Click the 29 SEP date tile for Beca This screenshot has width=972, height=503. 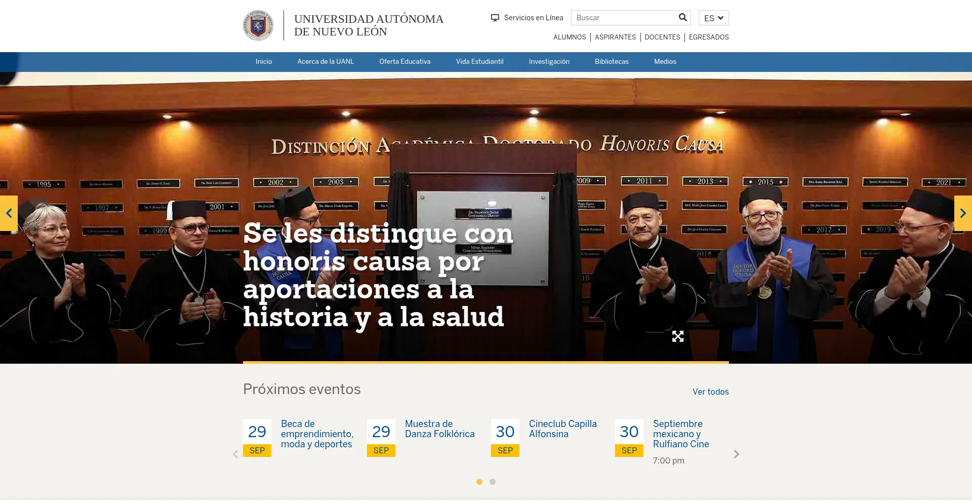[257, 438]
